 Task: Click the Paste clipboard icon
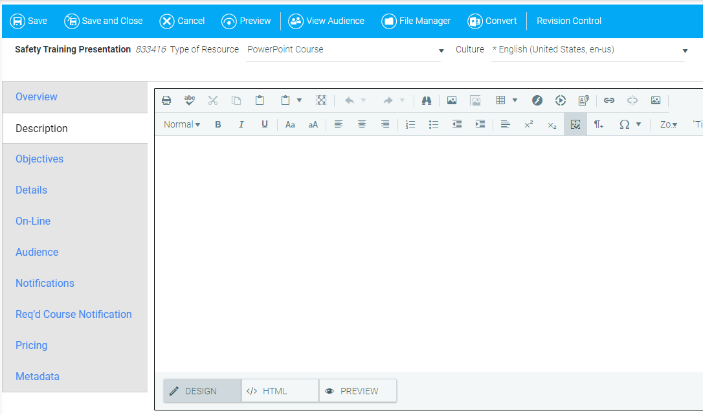(x=260, y=100)
